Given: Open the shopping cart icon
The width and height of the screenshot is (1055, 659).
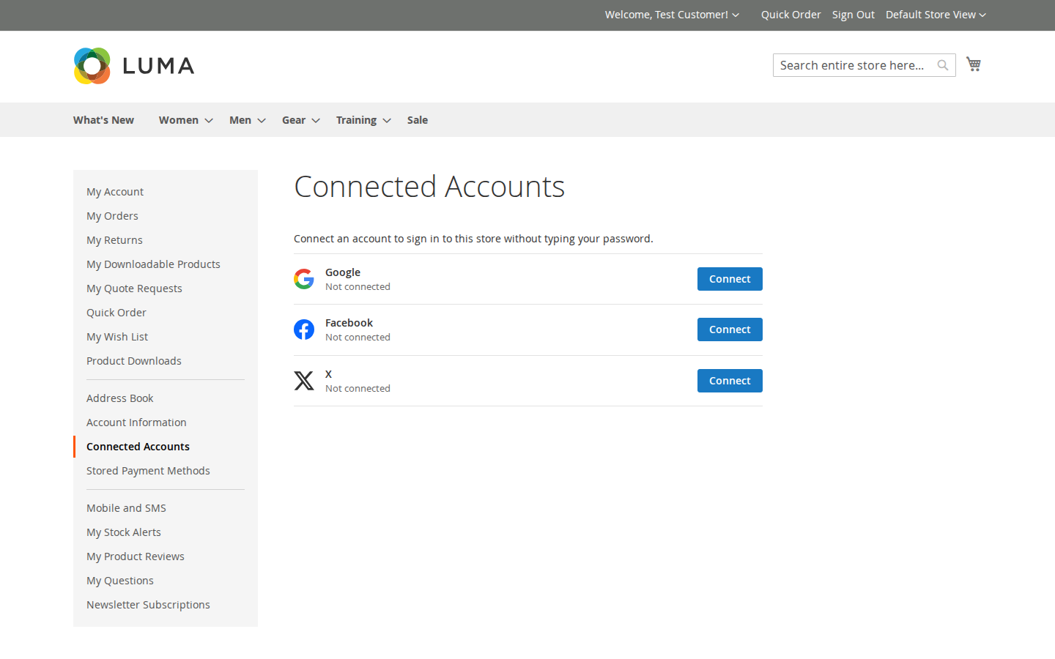Looking at the screenshot, I should [x=974, y=64].
